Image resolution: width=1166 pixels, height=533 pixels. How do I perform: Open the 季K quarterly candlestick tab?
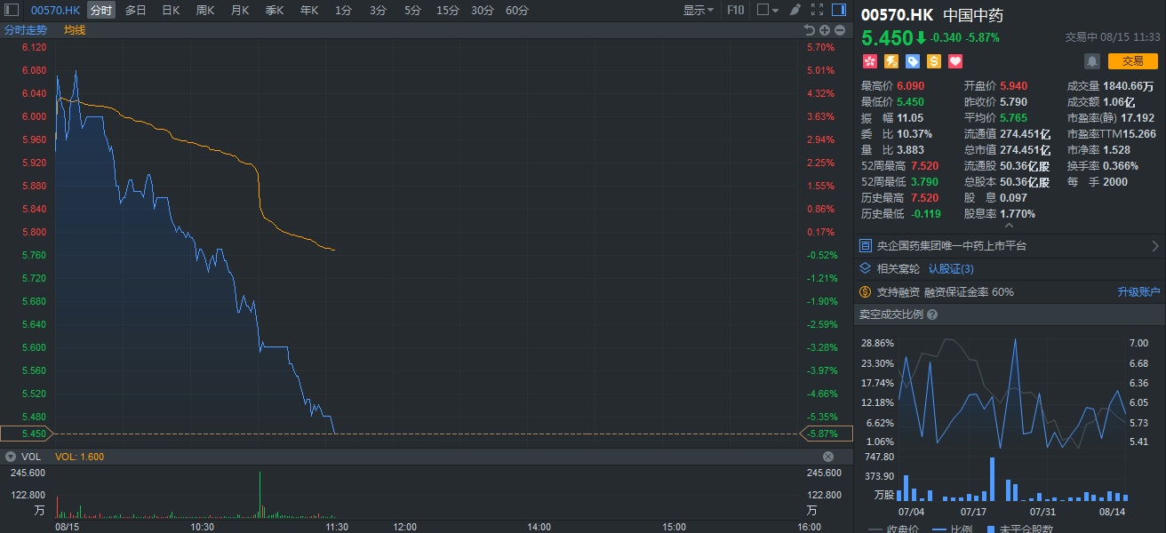(275, 11)
